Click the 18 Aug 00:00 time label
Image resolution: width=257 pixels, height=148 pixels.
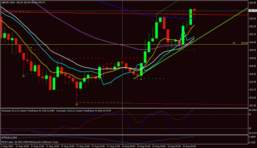129,146
